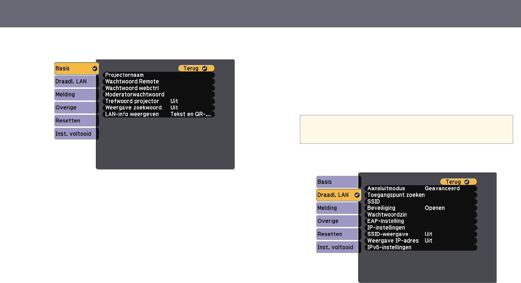Open LAN-info weergeven options
Image resolution: width=521 pixels, height=283 pixels.
[x=158, y=114]
